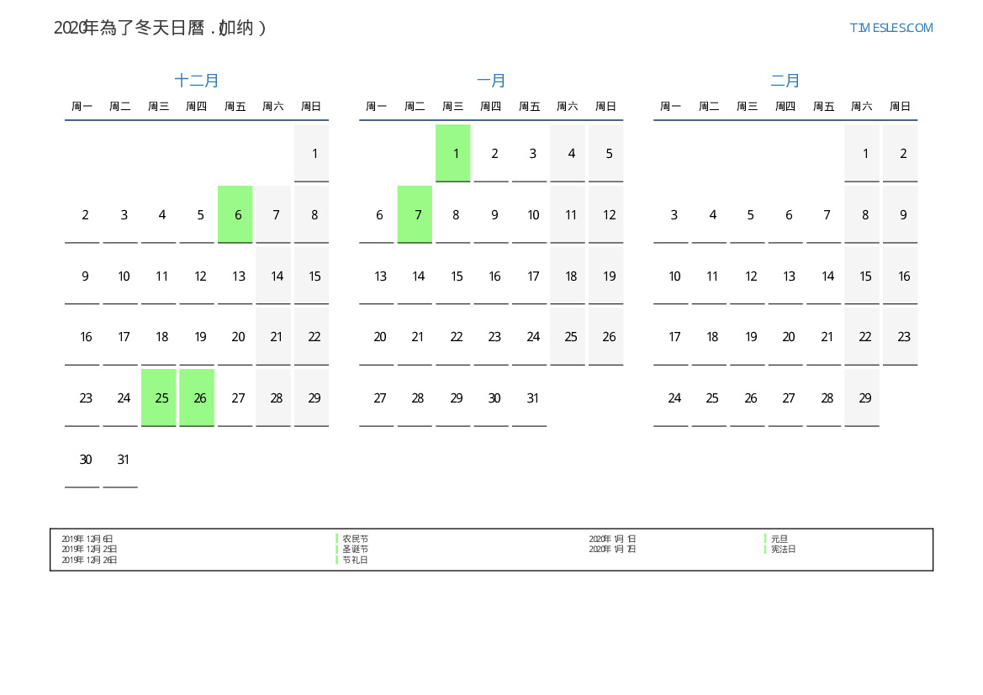Select February 14 in 二月
The image size is (983, 695).
[x=824, y=276]
